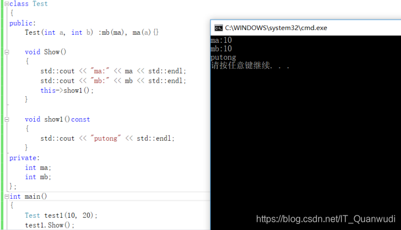Click the 'test1.Show();' call line

(x=50, y=225)
